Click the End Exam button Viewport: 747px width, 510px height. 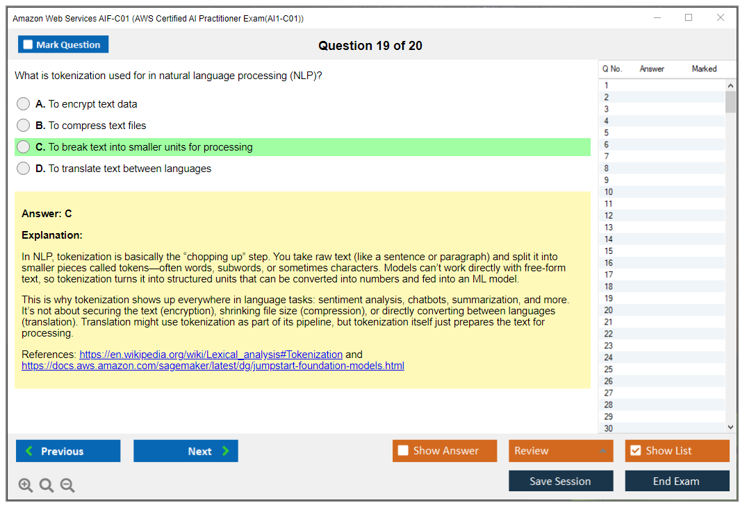tap(677, 481)
